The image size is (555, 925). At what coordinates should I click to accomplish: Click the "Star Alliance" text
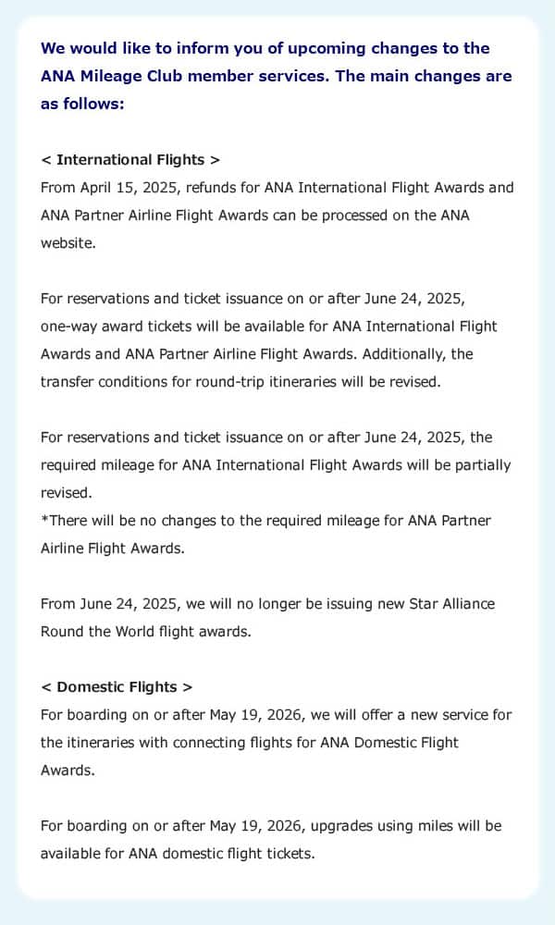[x=450, y=603]
